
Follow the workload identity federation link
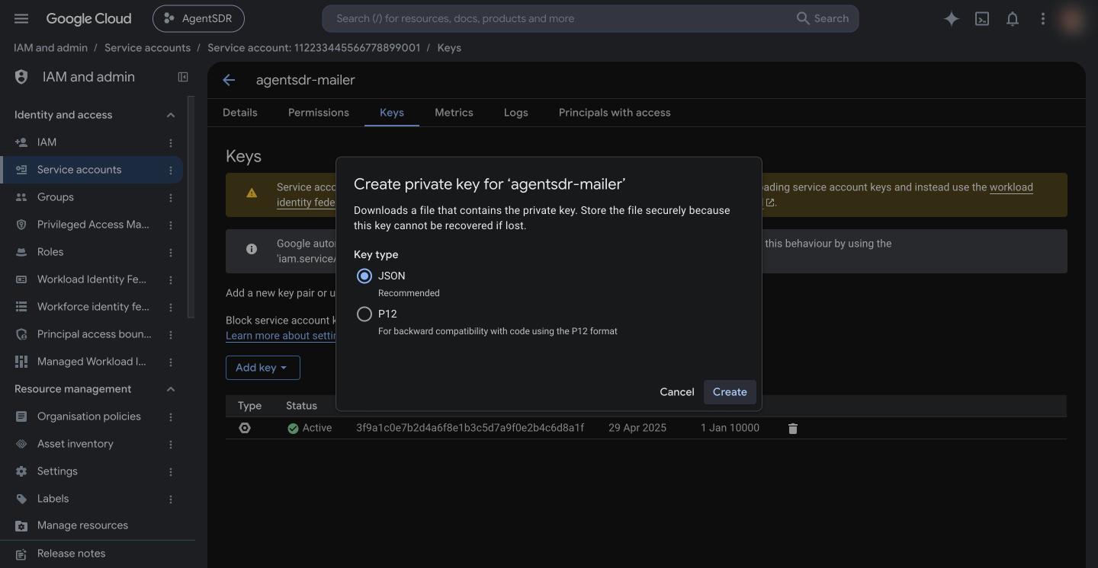pyautogui.click(x=1011, y=187)
